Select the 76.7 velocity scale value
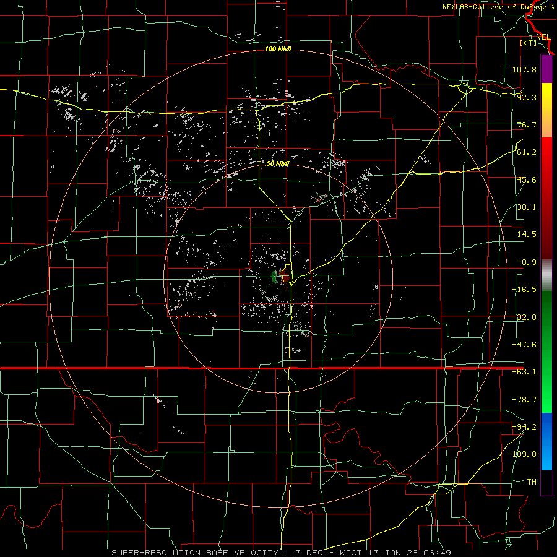This screenshot has width=557, height=557. point(527,124)
